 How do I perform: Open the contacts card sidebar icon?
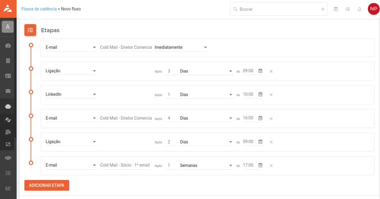[x=8, y=76]
